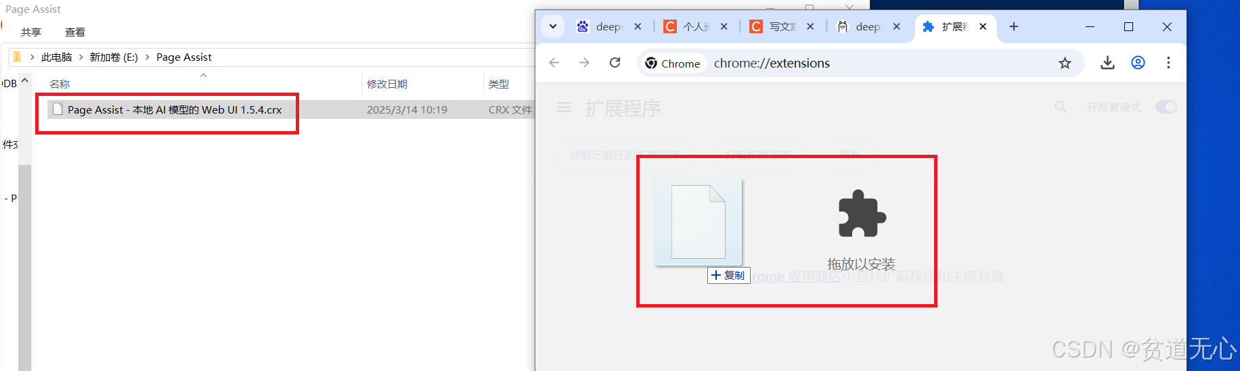Click the CRX 文件 type cell
This screenshot has width=1240, height=371.
click(x=510, y=109)
